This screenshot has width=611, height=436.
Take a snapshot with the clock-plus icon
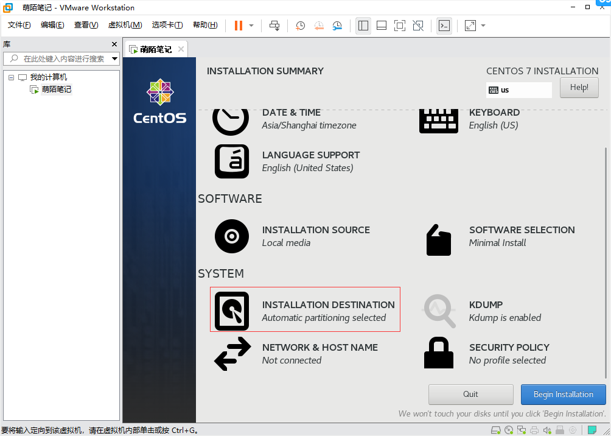tap(300, 26)
